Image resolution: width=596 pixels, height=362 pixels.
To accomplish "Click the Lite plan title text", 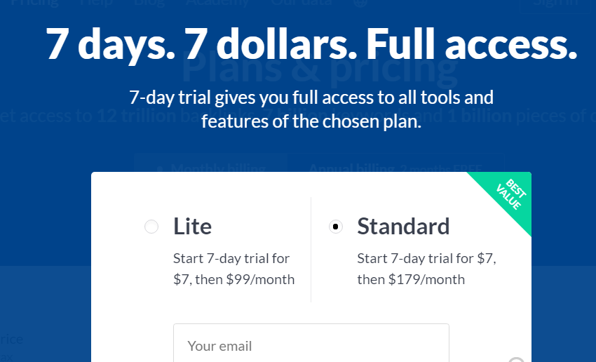I will point(192,226).
